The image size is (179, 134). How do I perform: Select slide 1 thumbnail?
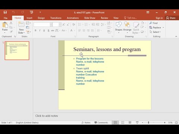[x=17, y=51]
